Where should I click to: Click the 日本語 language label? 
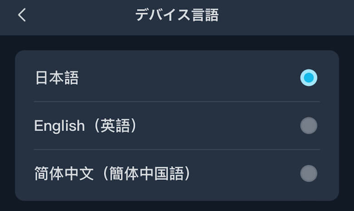[57, 78]
